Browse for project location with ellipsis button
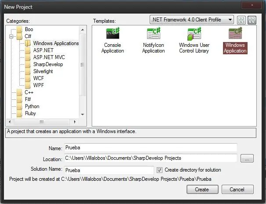266x204 pixels. 247,158
